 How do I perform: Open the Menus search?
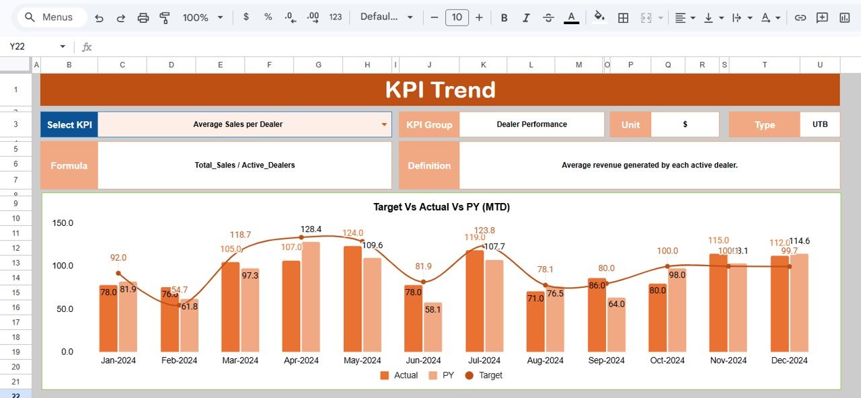(49, 17)
